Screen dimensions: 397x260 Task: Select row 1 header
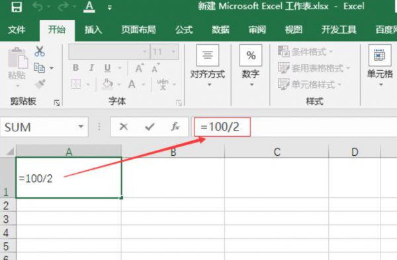coord(7,178)
